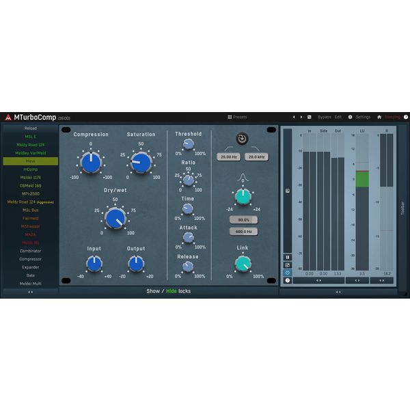Click the Dry/wet knob
410x410 pixels.
coord(115,218)
